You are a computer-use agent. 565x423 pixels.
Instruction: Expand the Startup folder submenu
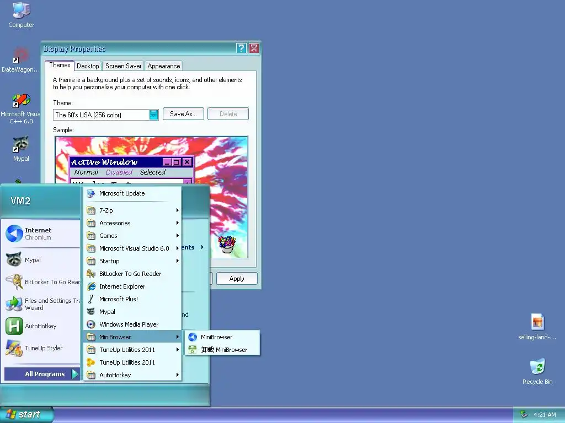coord(132,261)
